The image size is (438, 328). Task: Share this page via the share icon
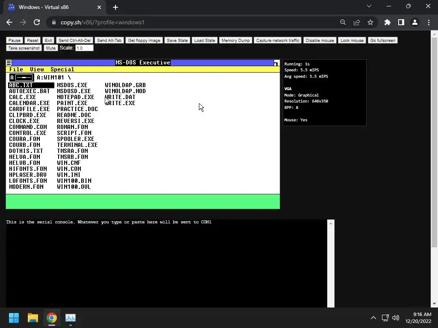click(x=357, y=22)
